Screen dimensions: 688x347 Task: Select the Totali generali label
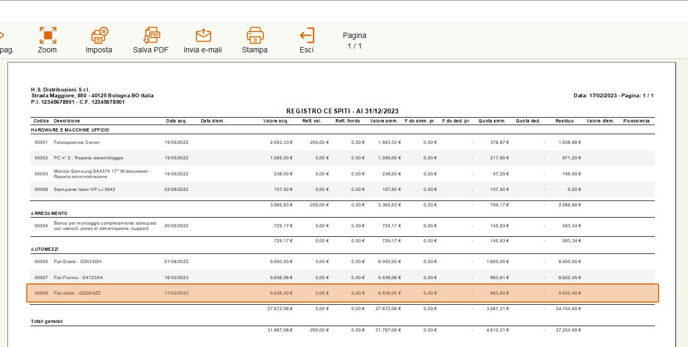(x=46, y=321)
